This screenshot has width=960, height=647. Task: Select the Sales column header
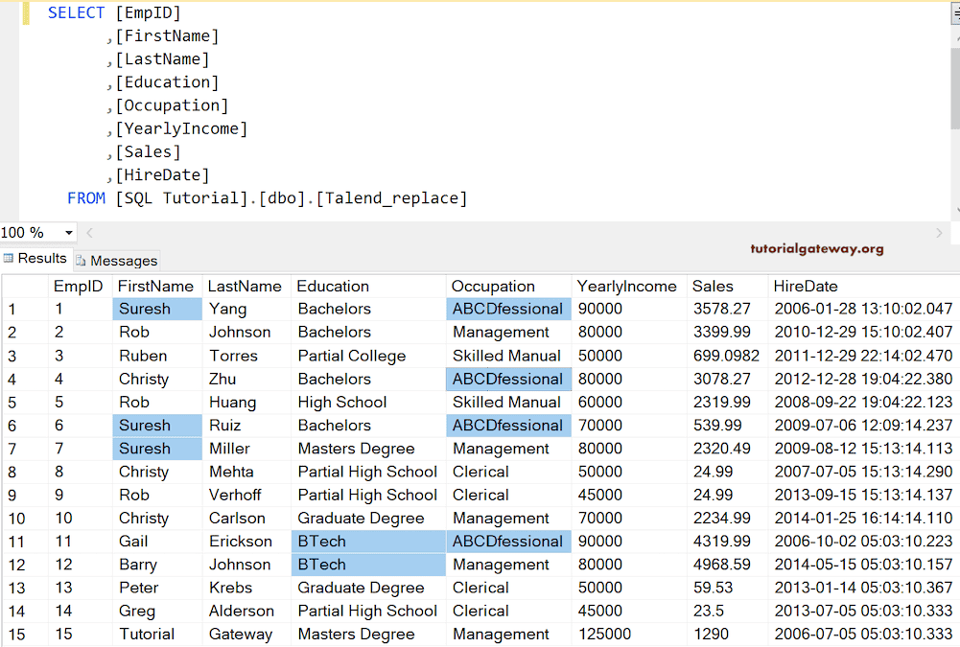point(727,286)
